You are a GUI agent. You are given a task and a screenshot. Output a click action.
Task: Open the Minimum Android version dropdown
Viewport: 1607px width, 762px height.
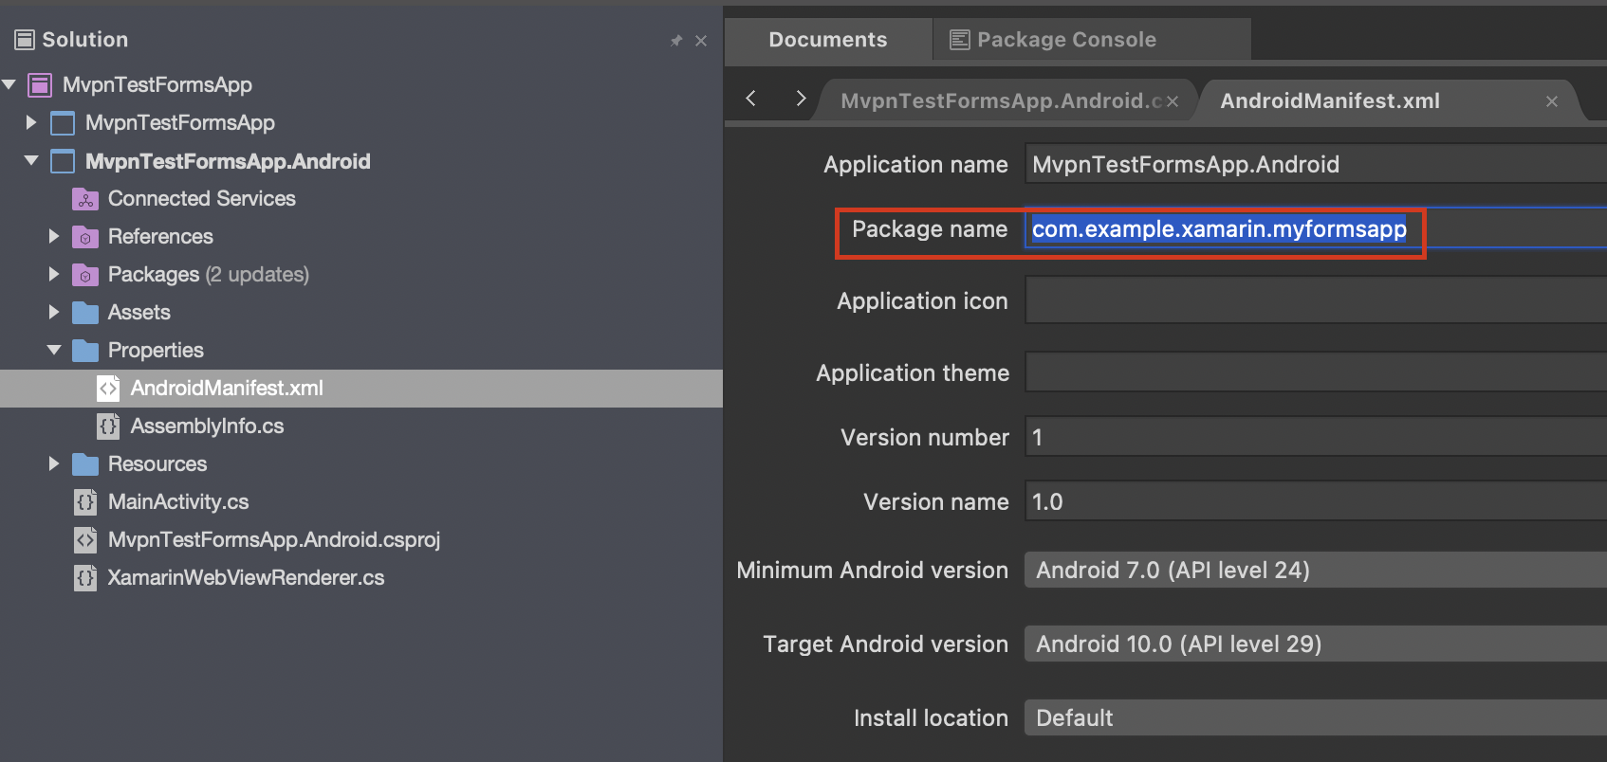[x=1315, y=571]
